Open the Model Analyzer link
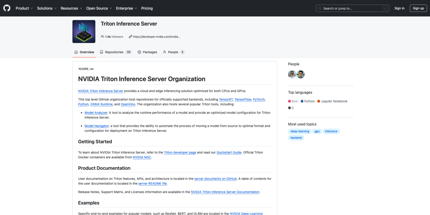Image resolution: width=430 pixels, height=215 pixels. [x=96, y=113]
